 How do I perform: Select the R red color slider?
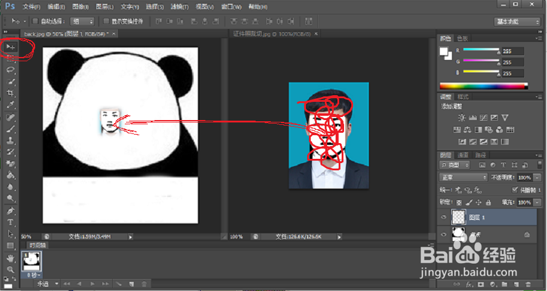[482, 50]
